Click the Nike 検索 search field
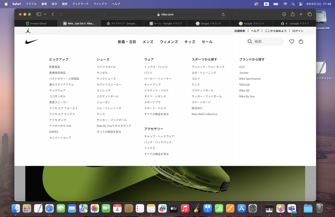Screen dimensions: 335x217 (x=265, y=41)
